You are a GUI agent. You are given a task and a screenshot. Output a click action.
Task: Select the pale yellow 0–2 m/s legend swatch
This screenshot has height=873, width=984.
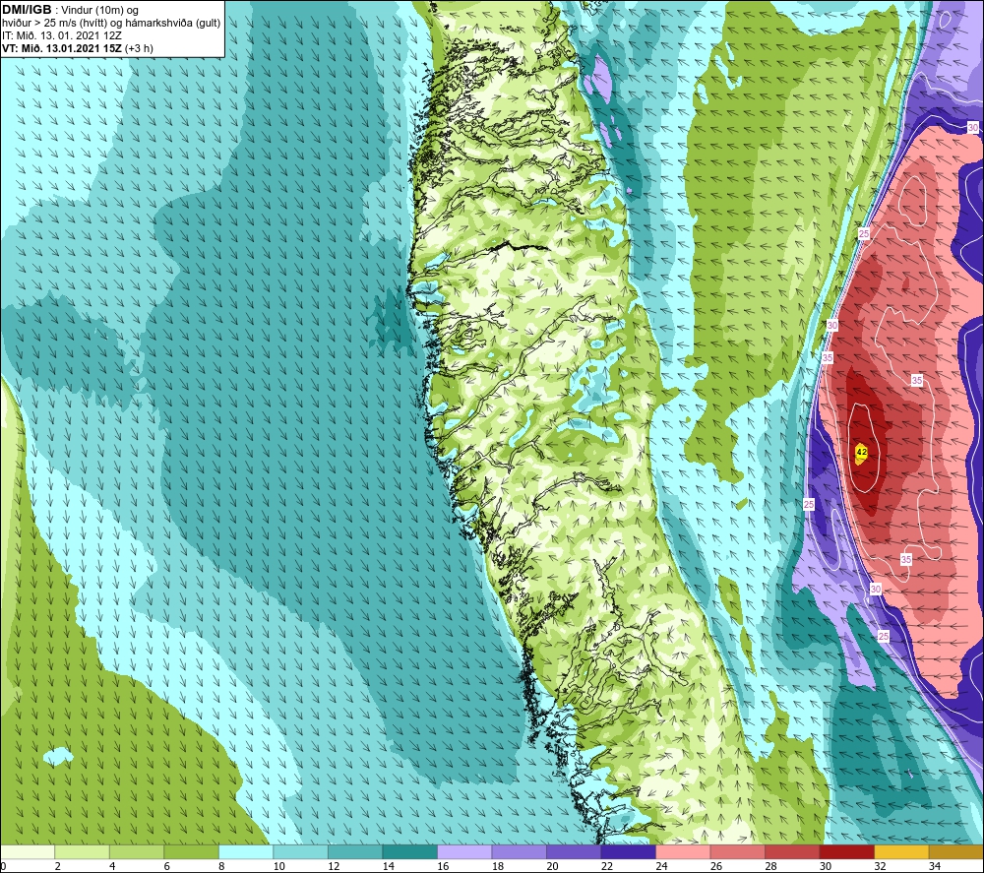pos(28,852)
